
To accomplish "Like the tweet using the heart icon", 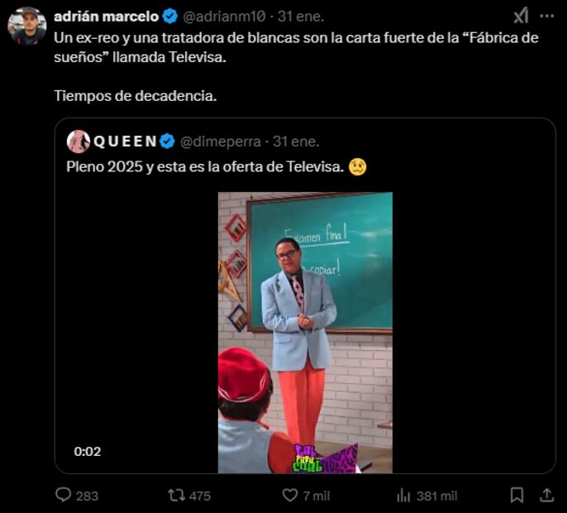I will tap(290, 495).
